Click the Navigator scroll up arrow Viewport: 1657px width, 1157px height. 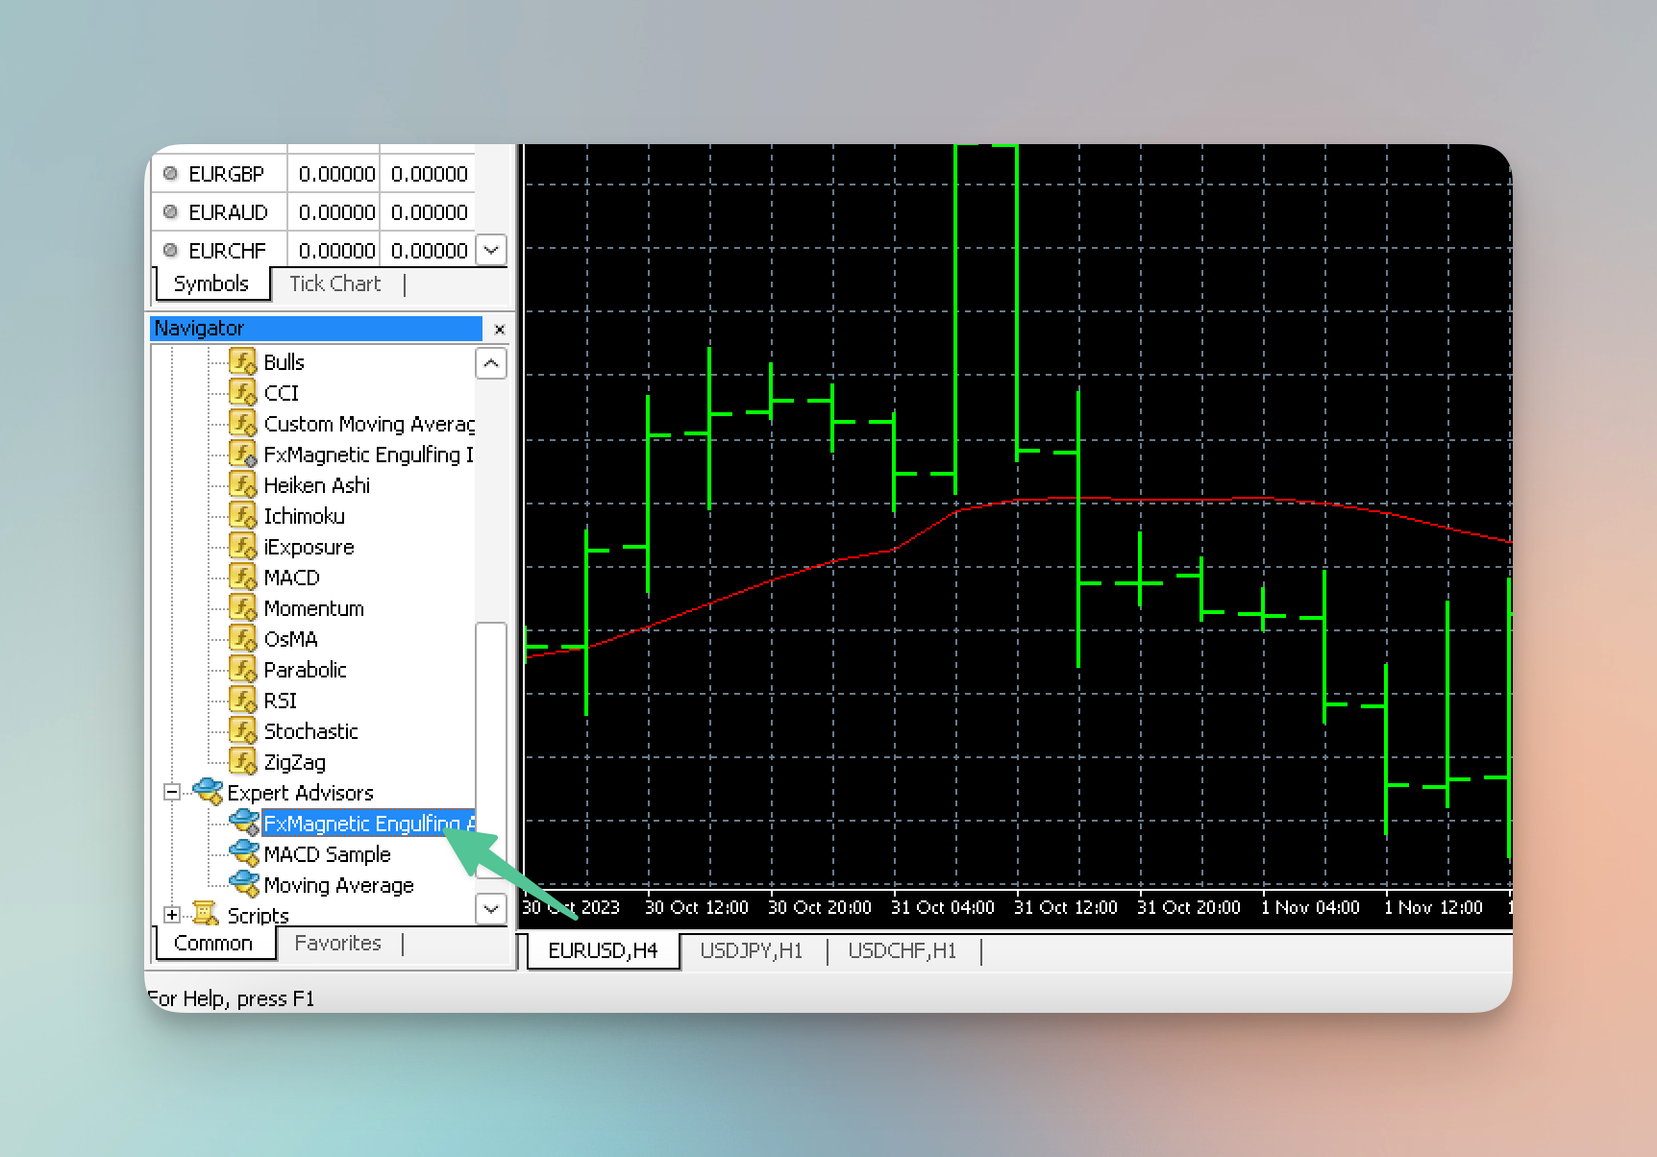click(x=491, y=363)
